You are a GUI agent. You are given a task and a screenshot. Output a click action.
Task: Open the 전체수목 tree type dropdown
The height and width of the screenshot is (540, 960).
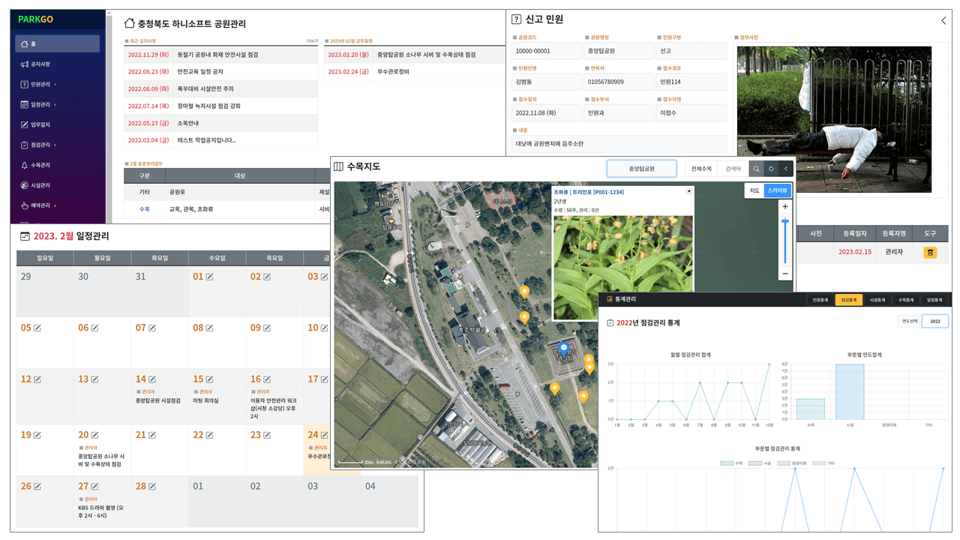pos(701,169)
